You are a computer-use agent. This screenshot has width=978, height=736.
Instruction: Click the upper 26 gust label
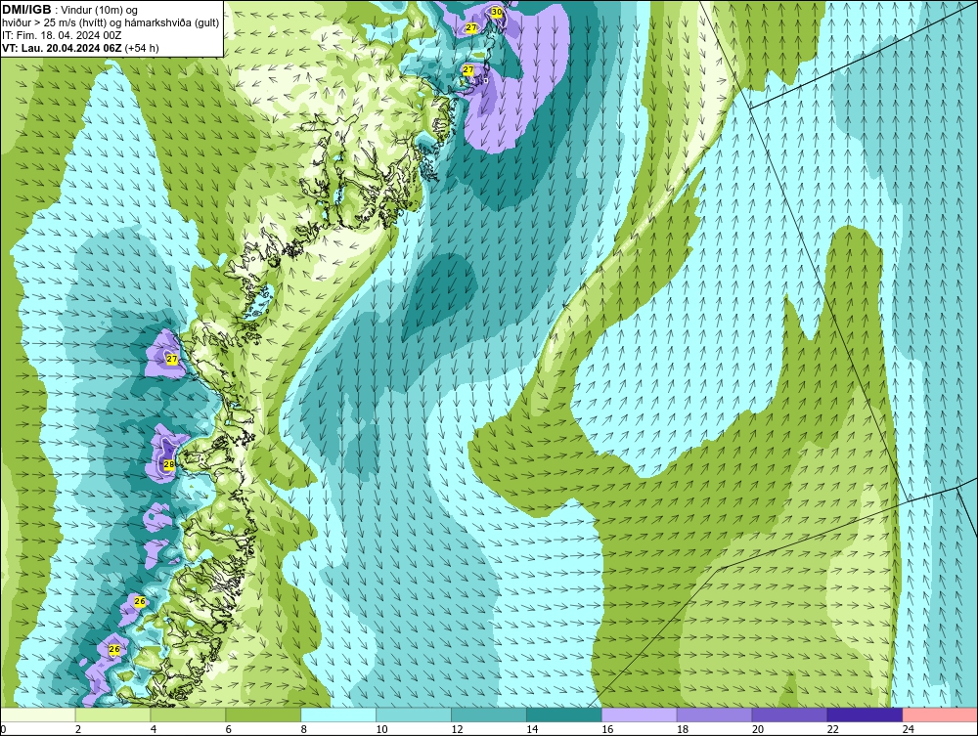click(140, 601)
